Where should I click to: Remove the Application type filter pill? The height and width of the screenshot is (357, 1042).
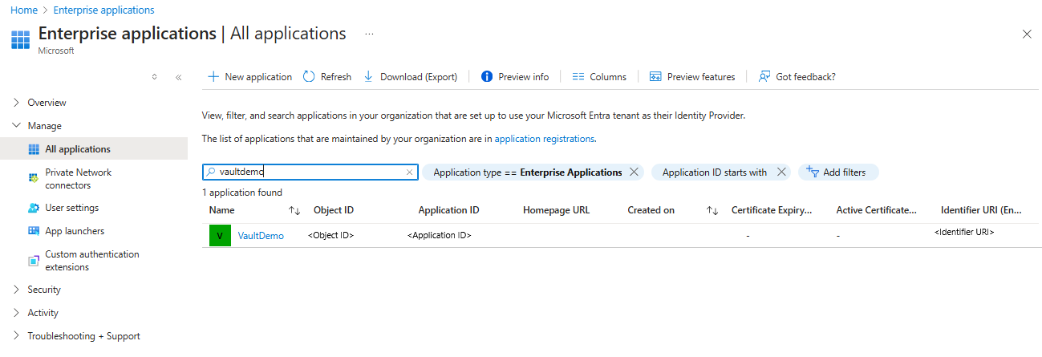634,172
